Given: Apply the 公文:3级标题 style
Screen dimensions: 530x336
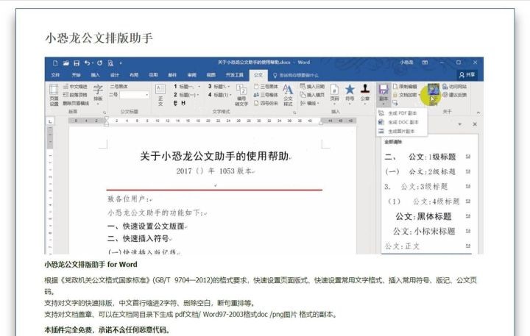Looking at the screenshot, I should (x=428, y=187).
